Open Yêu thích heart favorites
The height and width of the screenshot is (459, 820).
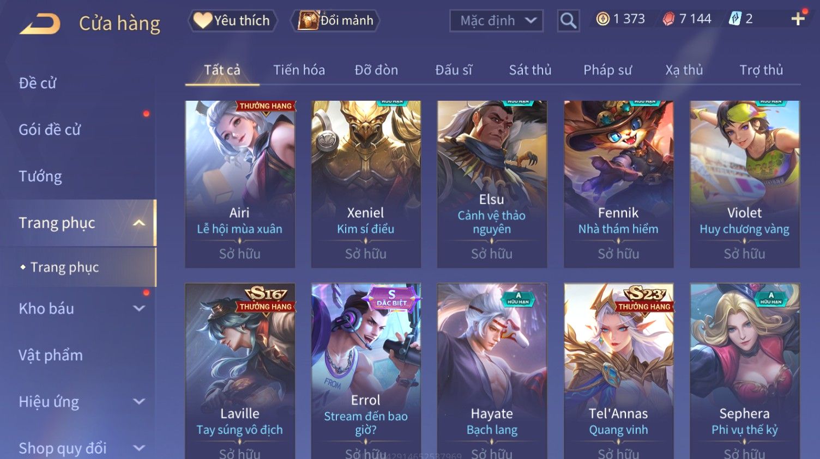click(233, 21)
